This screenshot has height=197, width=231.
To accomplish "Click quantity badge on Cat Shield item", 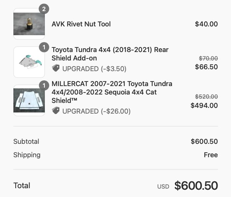I will tap(44, 85).
